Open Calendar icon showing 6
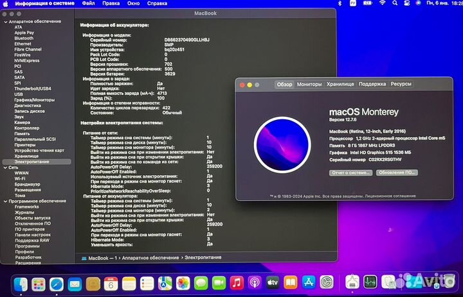The width and height of the screenshot is (463, 297). pos(111,284)
